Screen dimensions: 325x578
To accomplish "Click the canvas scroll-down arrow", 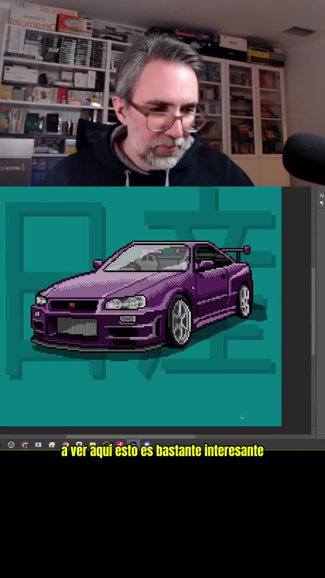I will coord(313,432).
